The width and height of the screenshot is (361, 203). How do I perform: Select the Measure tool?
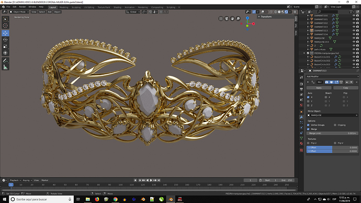pyautogui.click(x=5, y=67)
